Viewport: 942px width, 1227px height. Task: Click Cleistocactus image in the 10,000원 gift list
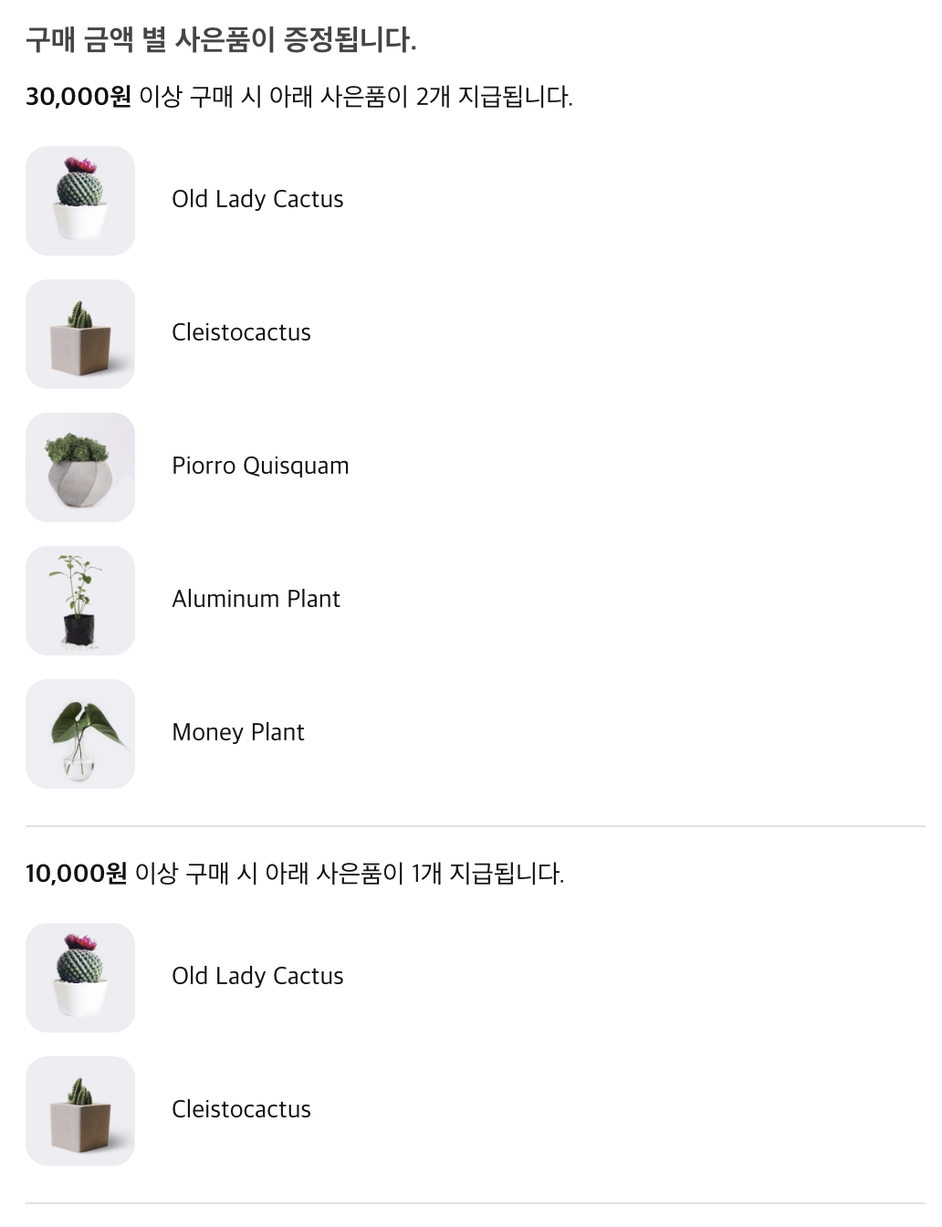(x=80, y=1111)
